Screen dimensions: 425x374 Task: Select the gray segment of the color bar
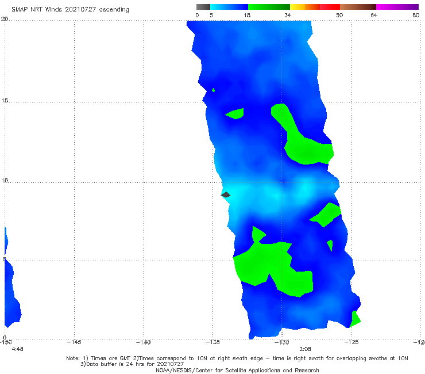click(x=203, y=7)
